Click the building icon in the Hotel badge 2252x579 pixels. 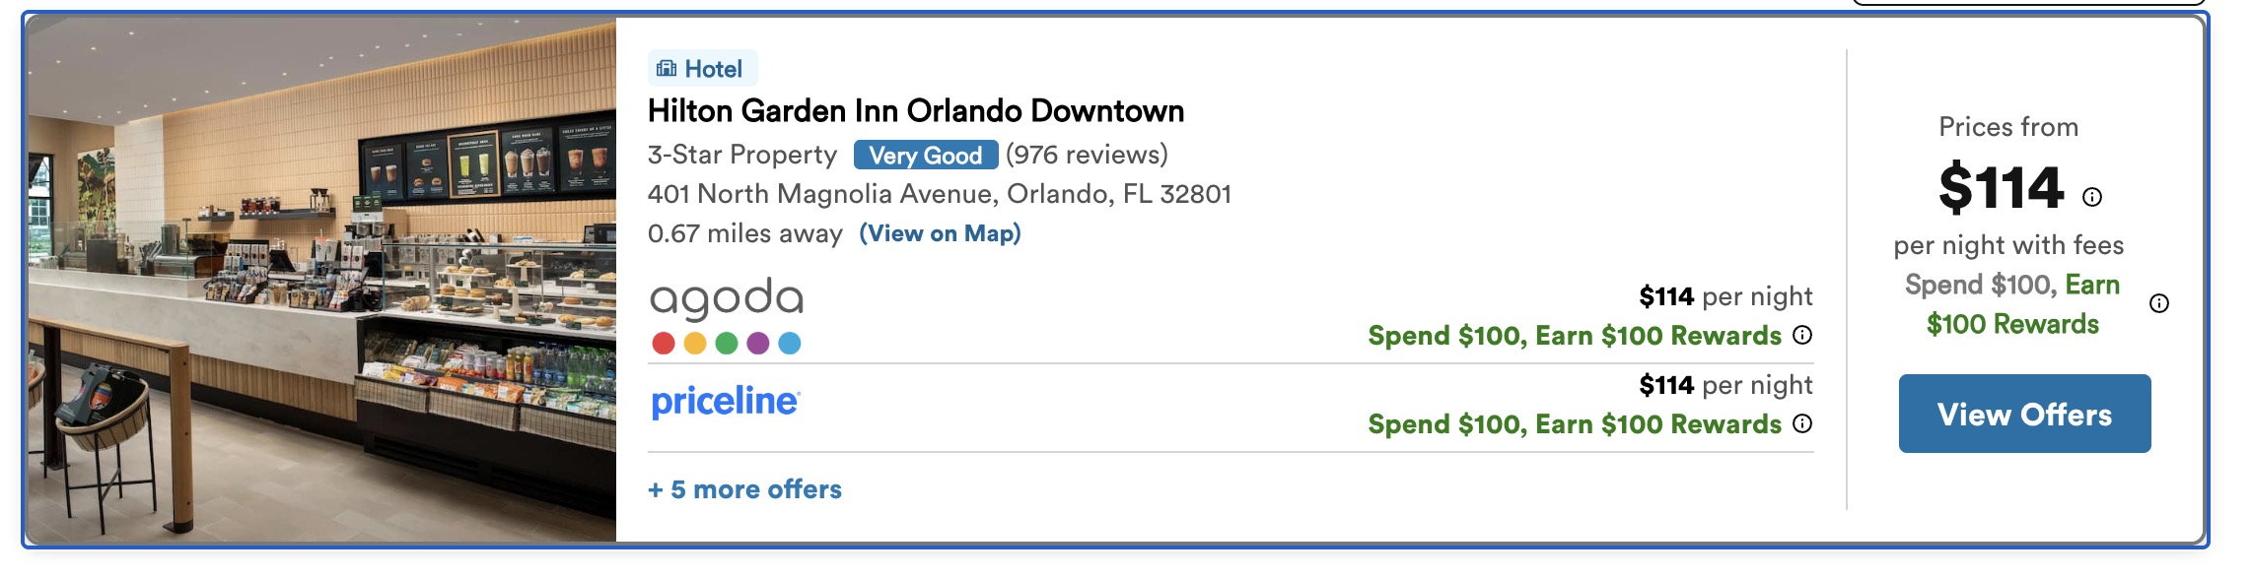(667, 69)
